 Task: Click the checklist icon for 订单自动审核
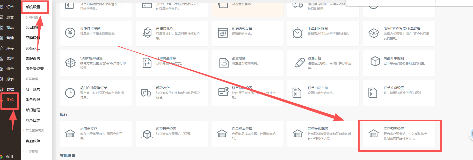pos(297,93)
